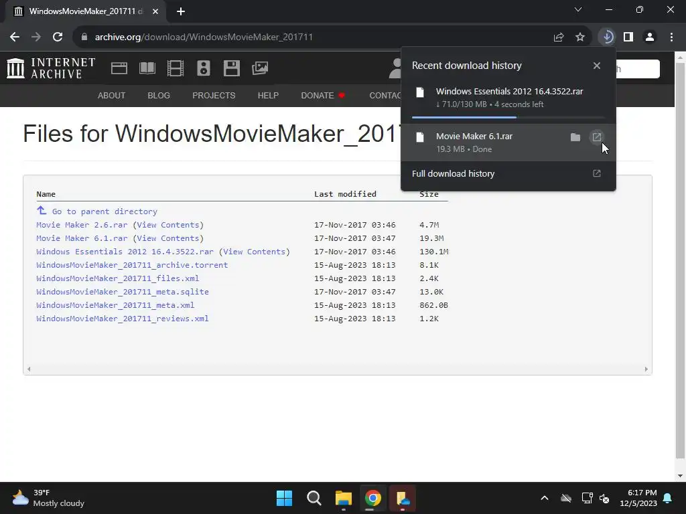Open the Internet Archive software floppy icon

point(231,68)
